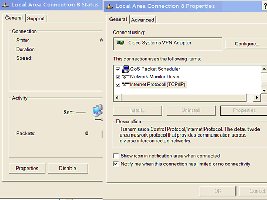Click the items list scroll up arrow
Screen dimensions: 267x200
point(264,69)
